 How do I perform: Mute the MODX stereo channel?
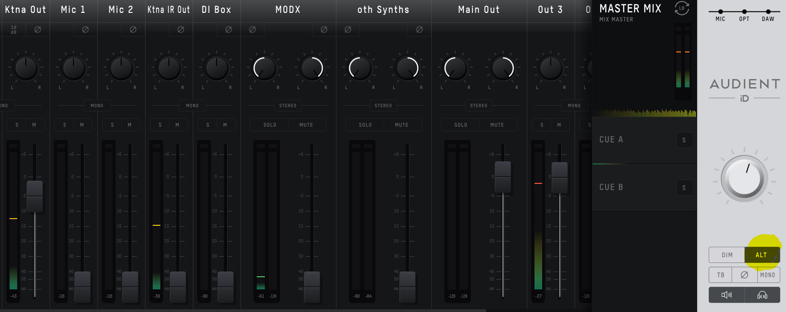click(306, 125)
